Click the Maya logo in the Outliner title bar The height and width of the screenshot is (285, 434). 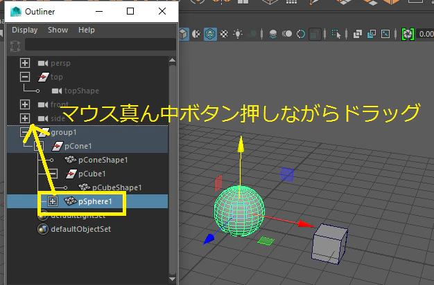16,12
